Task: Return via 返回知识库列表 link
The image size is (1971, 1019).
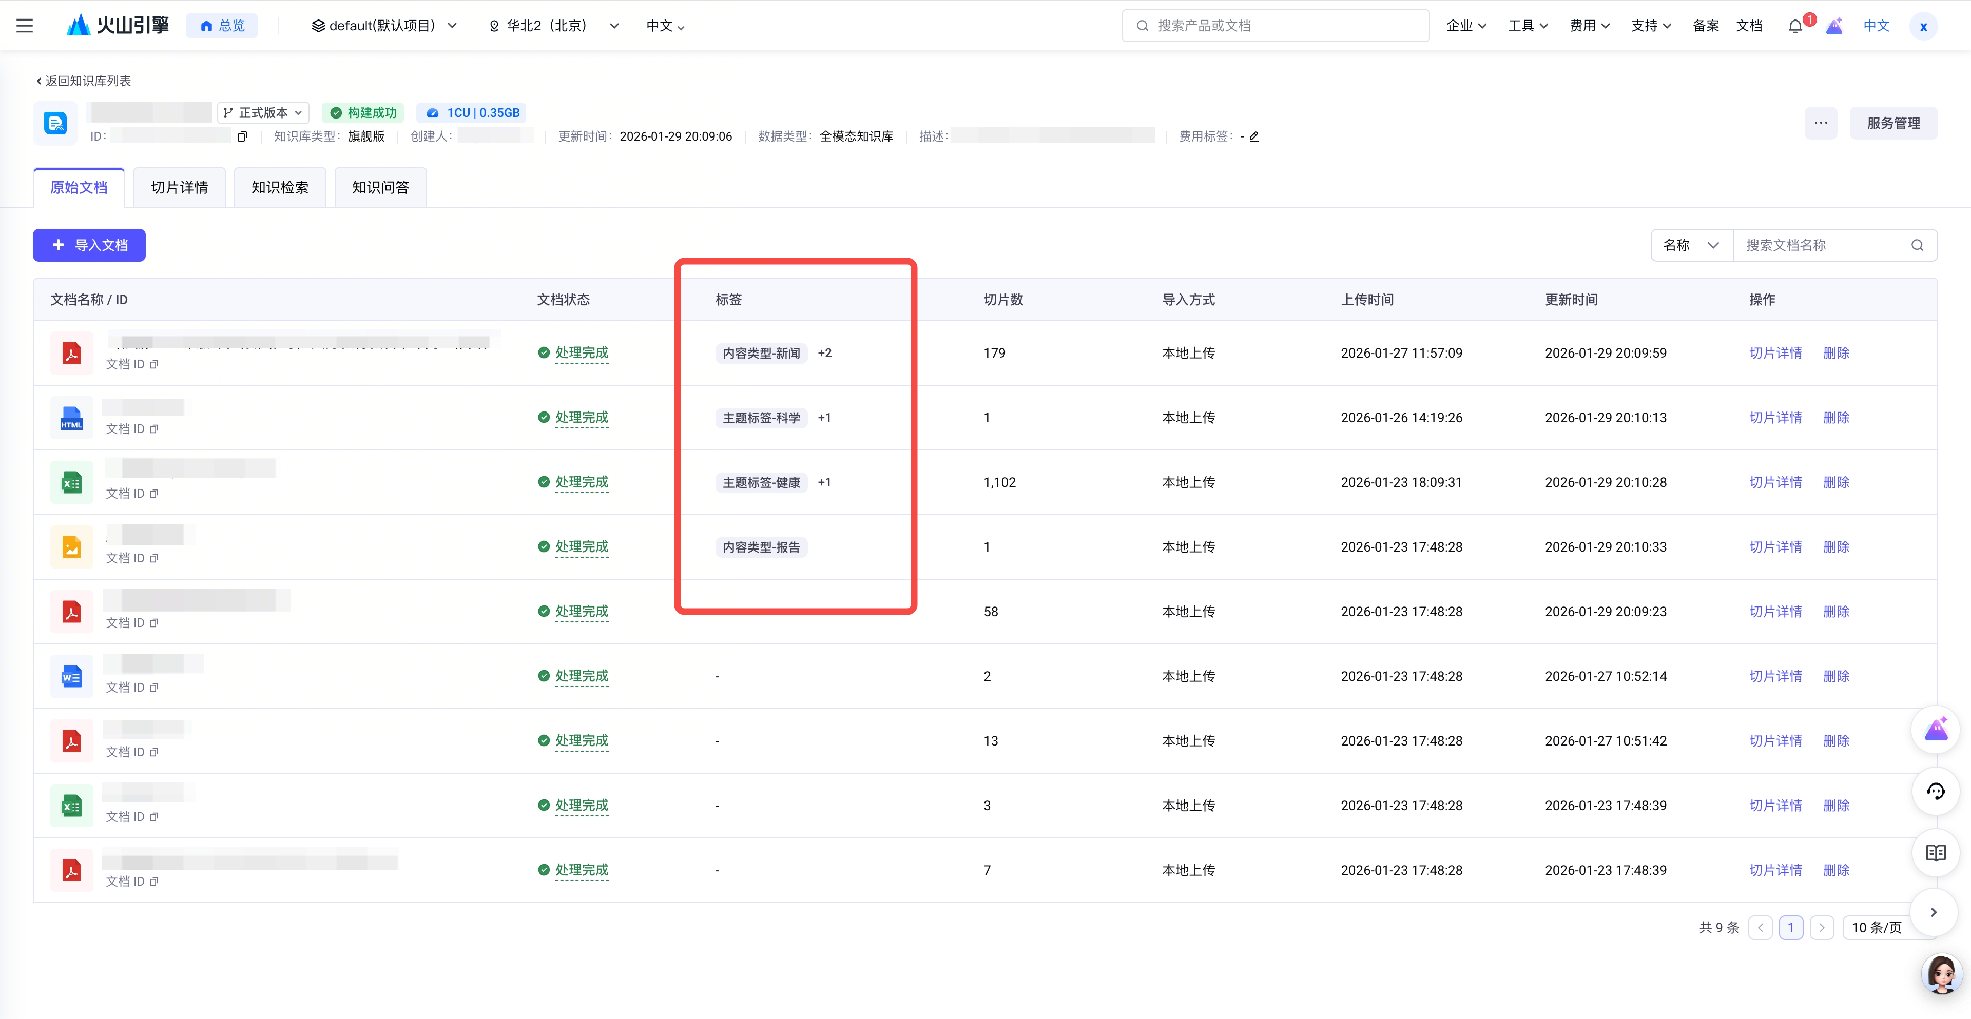Action: tap(83, 81)
